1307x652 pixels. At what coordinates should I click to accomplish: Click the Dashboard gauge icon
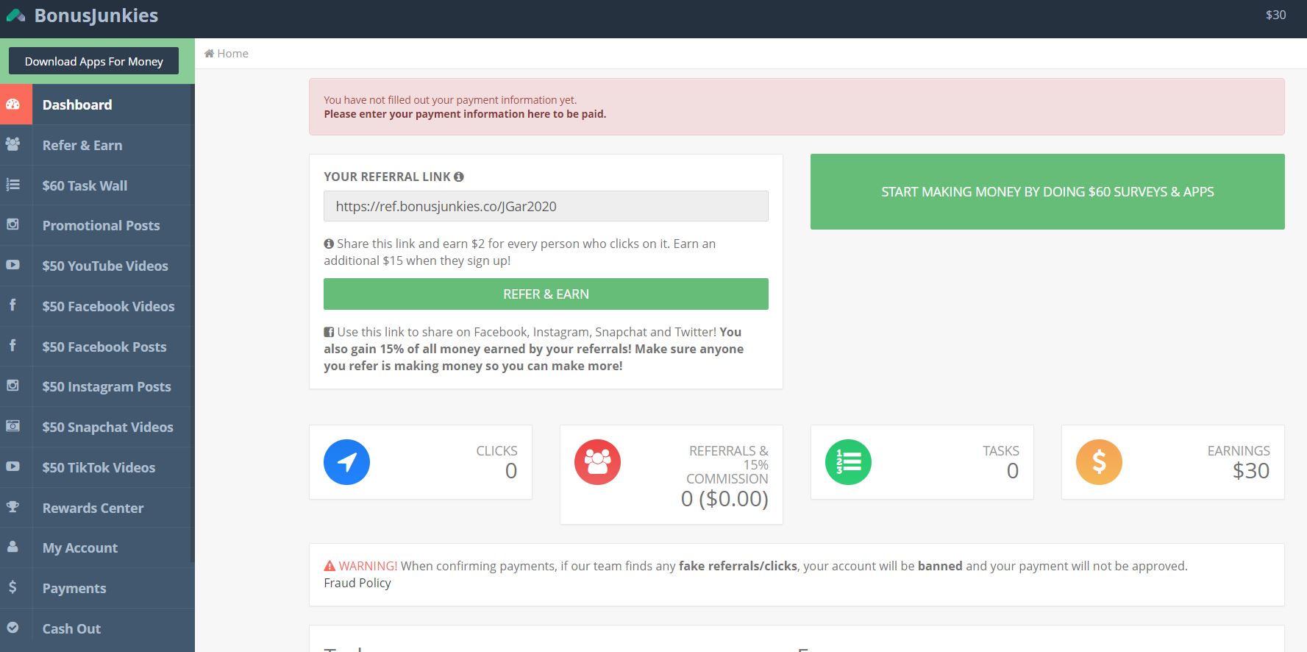tap(13, 104)
